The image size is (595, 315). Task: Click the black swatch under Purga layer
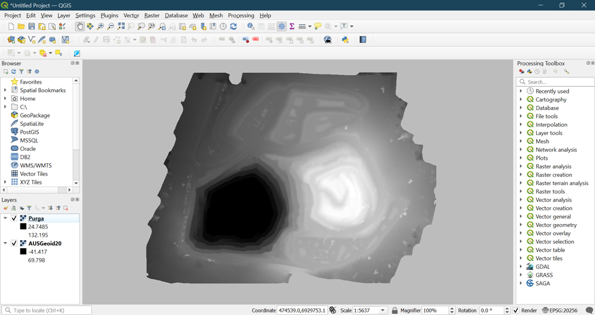[x=23, y=227]
